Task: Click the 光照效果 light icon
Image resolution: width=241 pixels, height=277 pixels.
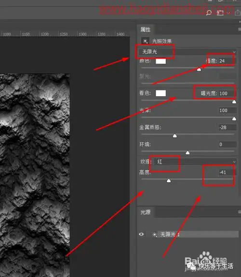Action: 145,41
